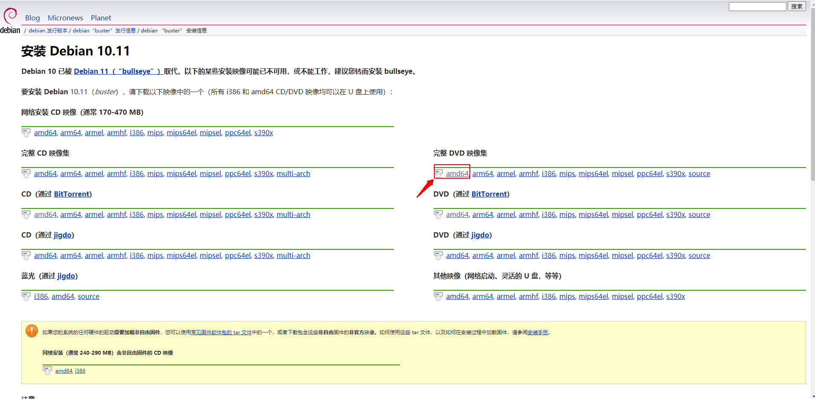Open amd64 under 完整 DVD 映像集
This screenshot has width=815, height=399.
[457, 173]
